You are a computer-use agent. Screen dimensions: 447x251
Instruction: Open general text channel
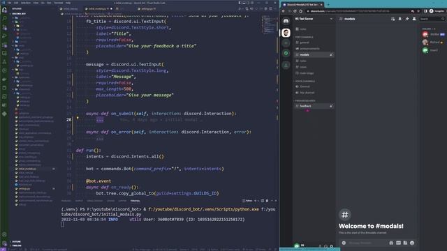[x=314, y=43]
